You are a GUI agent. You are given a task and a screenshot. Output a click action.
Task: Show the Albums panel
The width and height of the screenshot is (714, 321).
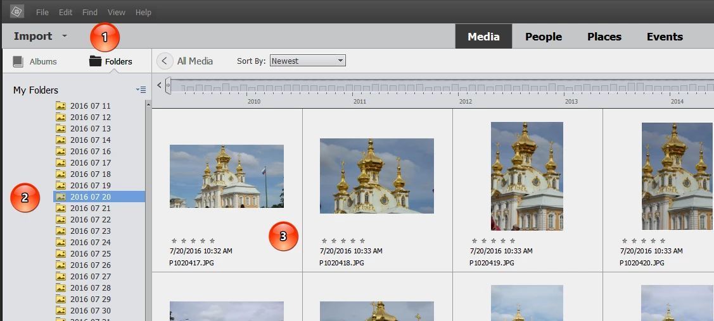coord(35,61)
